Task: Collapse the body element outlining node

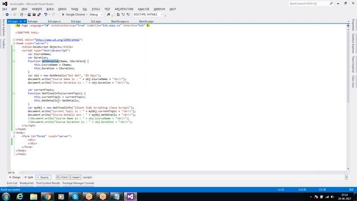Action: pyautogui.click(x=14, y=133)
